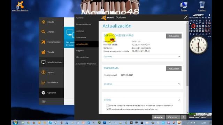Select Ayuda in main avast menu

pyautogui.click(x=51, y=73)
